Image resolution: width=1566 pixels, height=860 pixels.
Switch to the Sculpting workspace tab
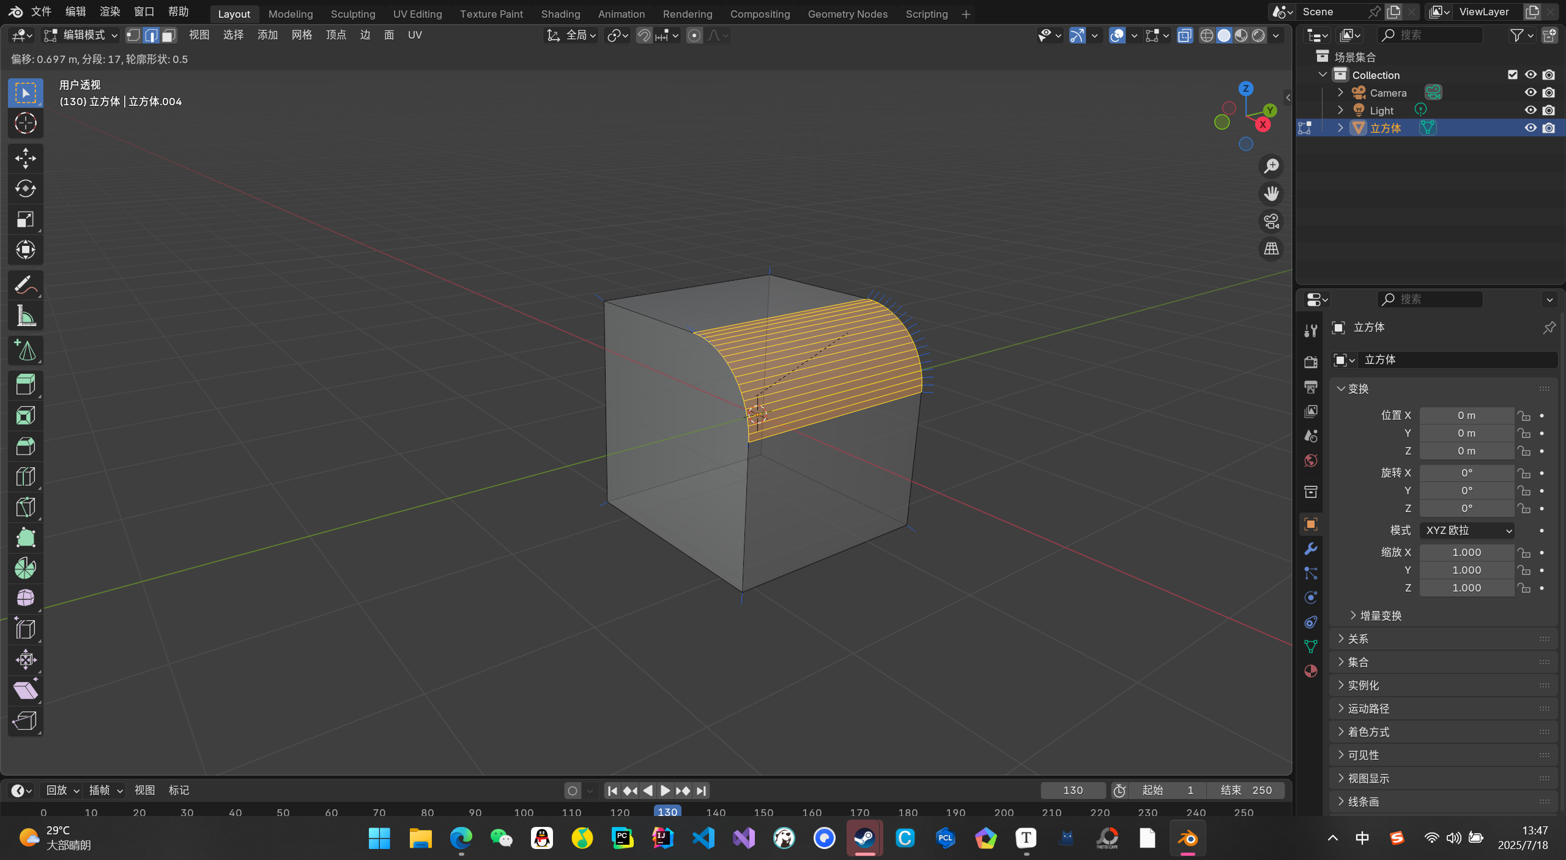(352, 13)
